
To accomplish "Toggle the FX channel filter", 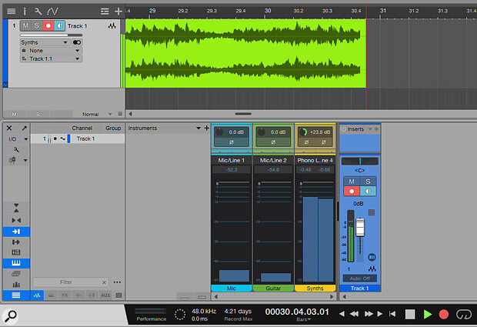I will pyautogui.click(x=65, y=295).
